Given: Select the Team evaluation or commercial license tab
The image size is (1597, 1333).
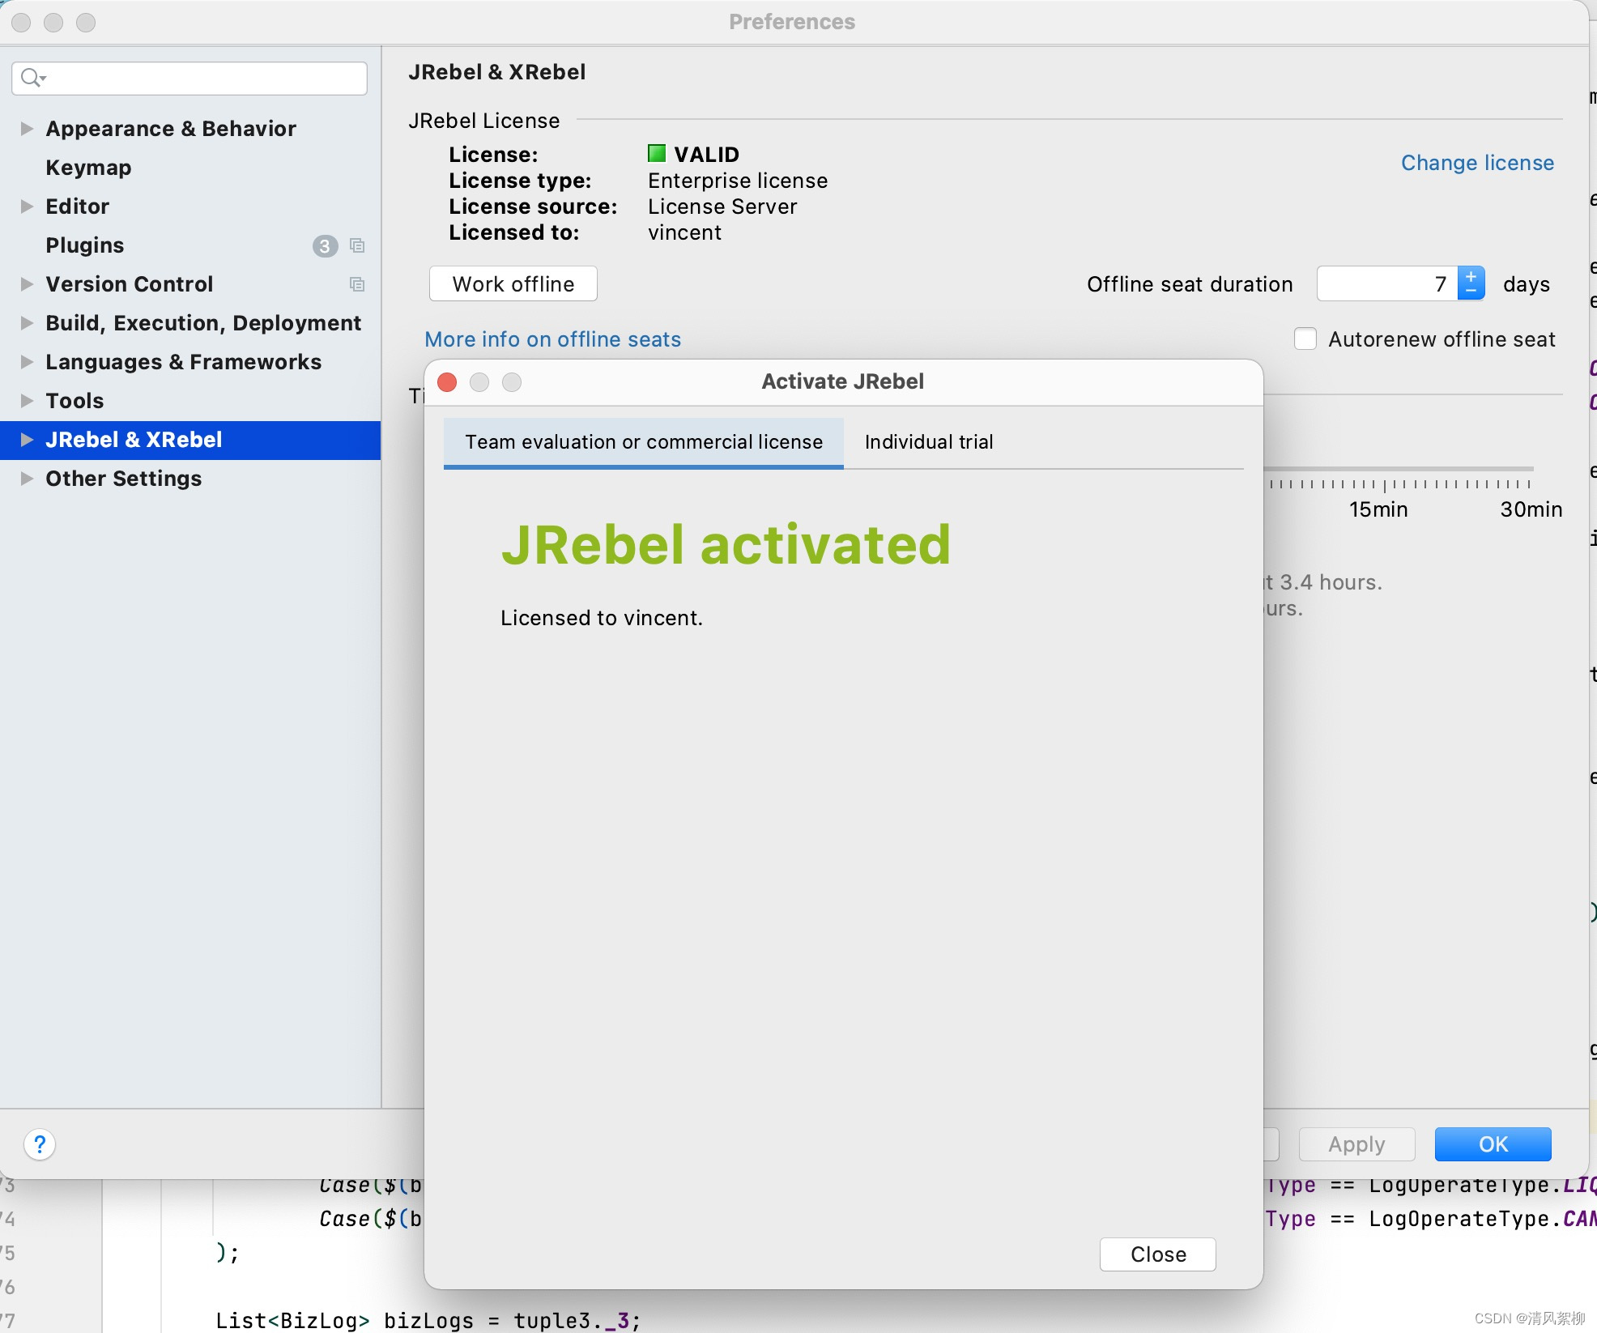Looking at the screenshot, I should pyautogui.click(x=643, y=441).
